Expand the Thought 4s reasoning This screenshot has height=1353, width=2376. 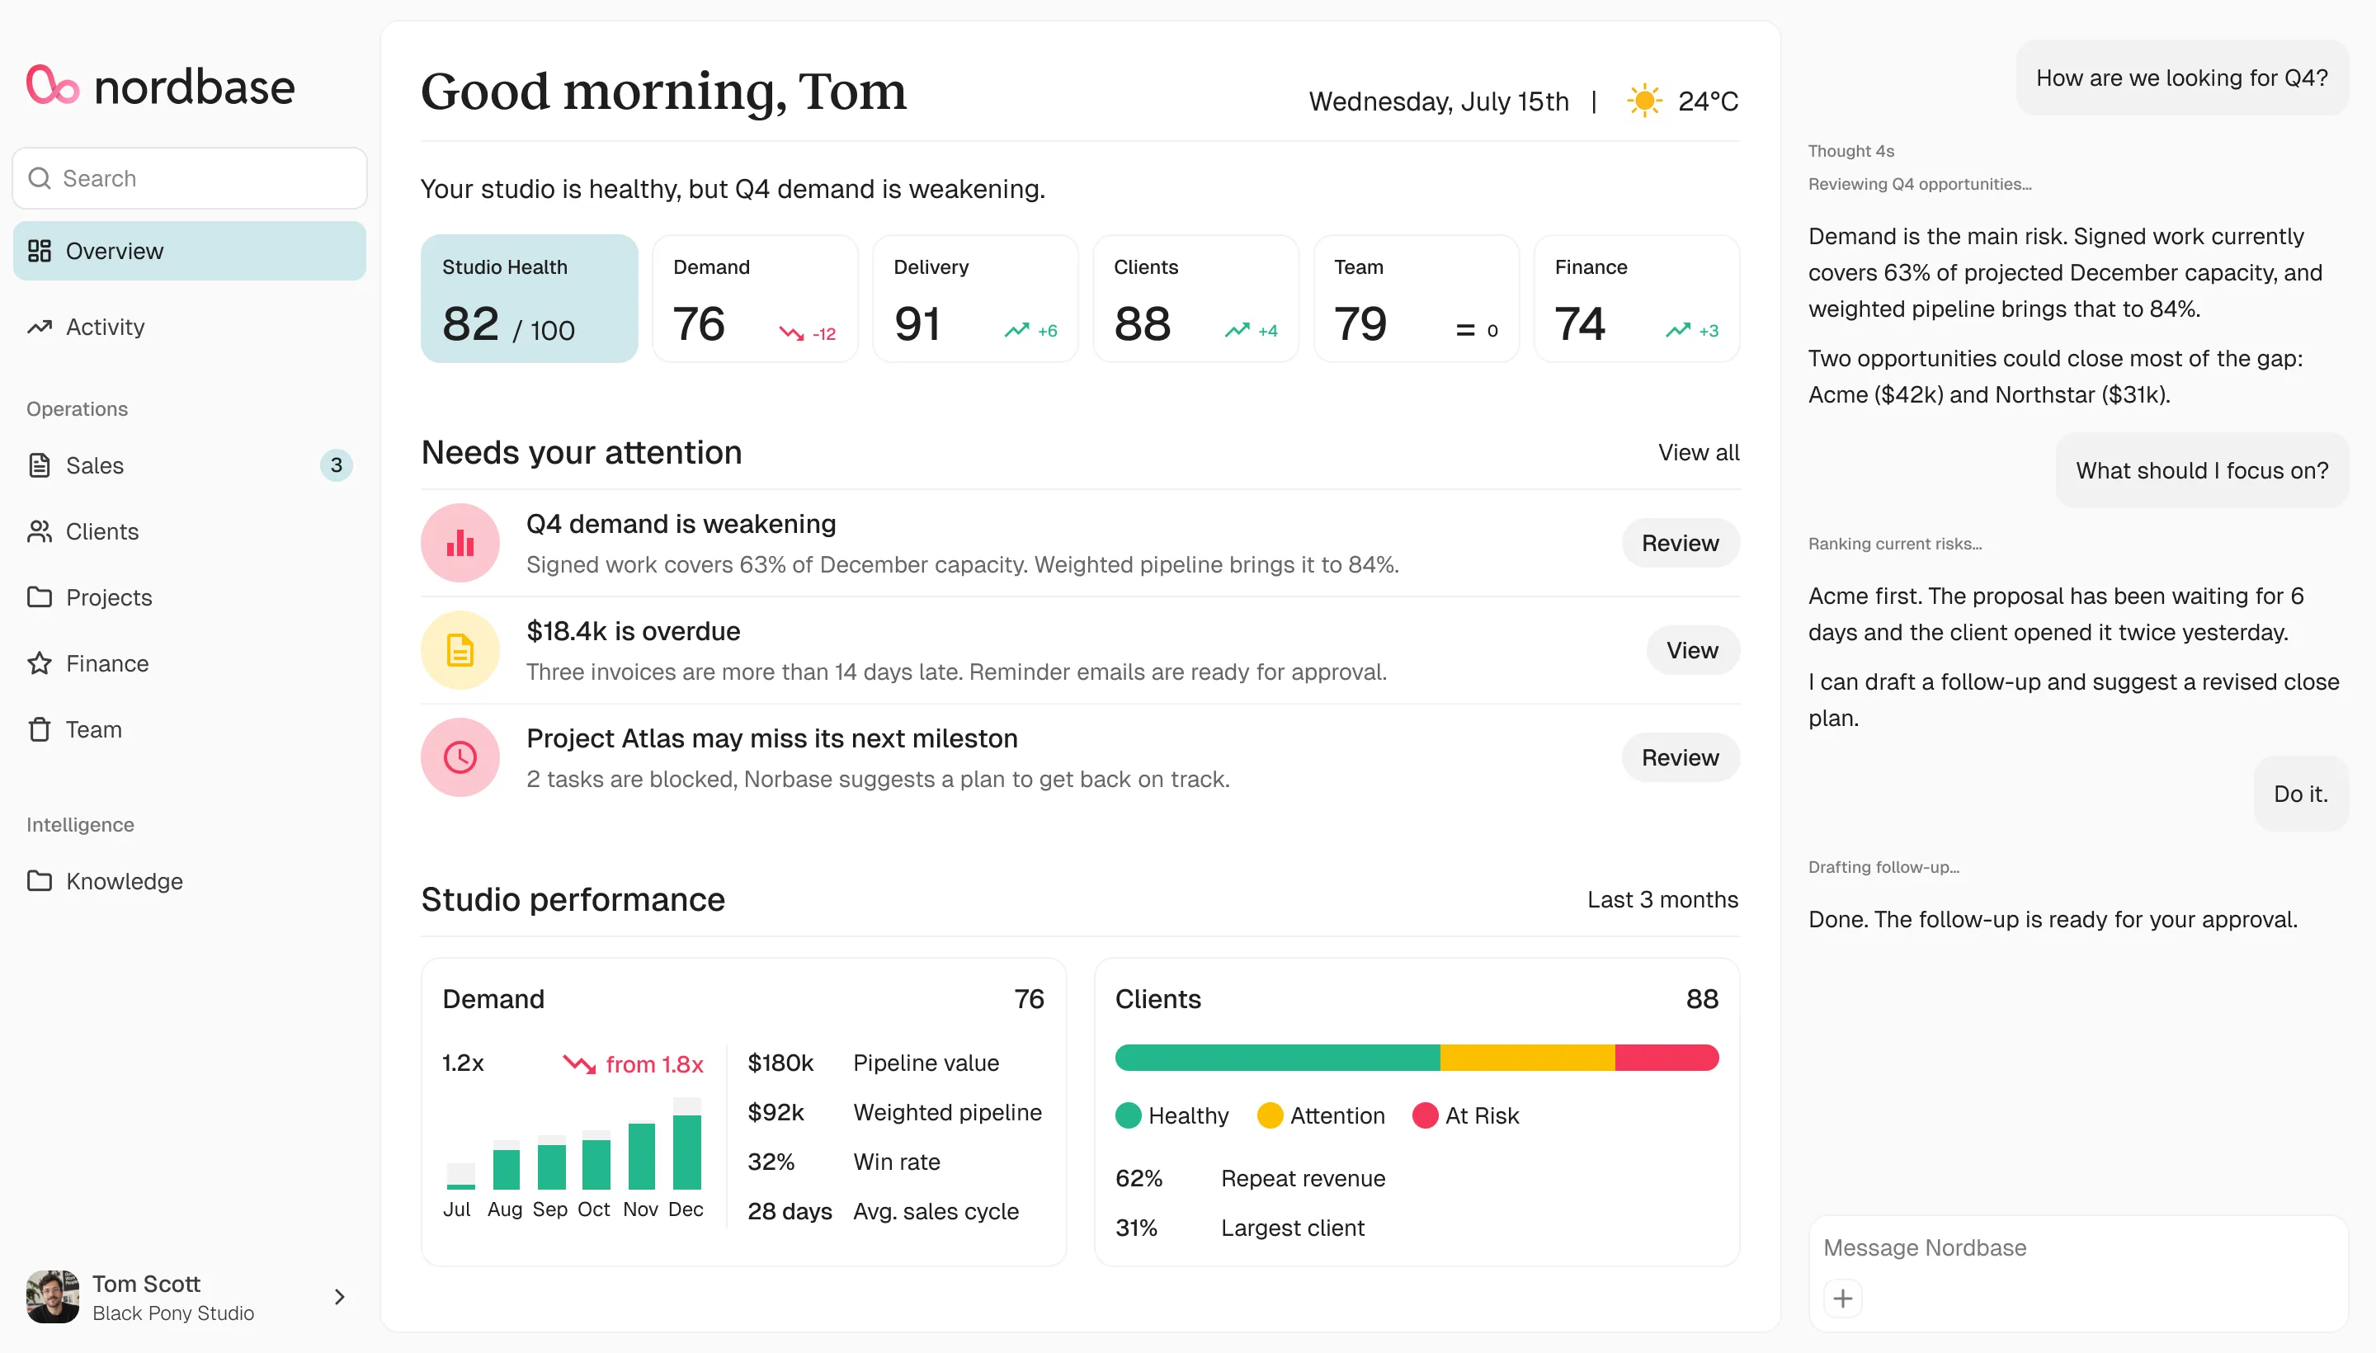(x=1851, y=150)
